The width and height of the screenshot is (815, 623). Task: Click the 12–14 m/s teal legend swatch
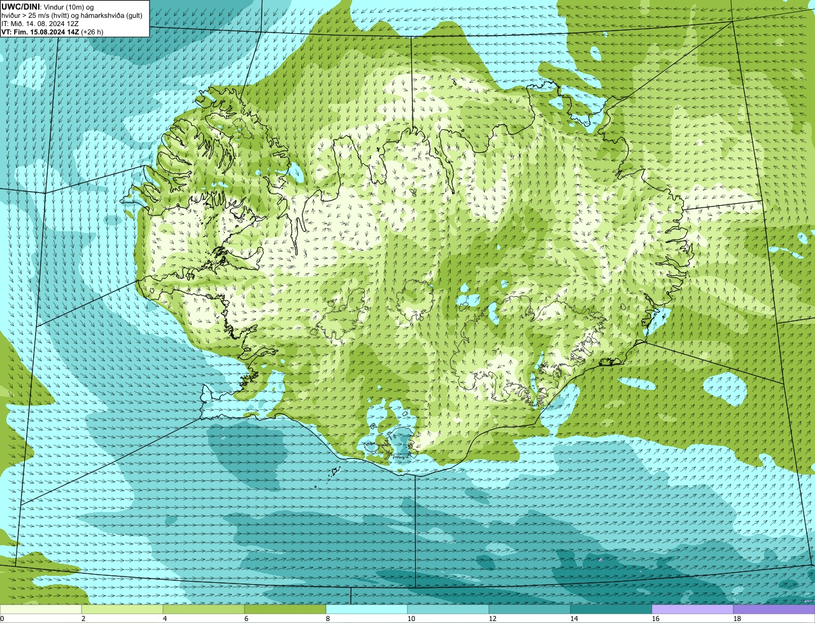click(x=530, y=610)
